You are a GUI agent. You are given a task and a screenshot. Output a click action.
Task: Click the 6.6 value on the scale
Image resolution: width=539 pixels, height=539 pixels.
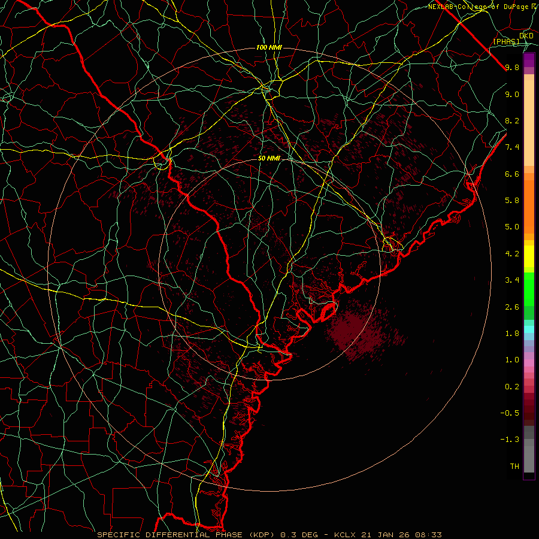tap(512, 174)
